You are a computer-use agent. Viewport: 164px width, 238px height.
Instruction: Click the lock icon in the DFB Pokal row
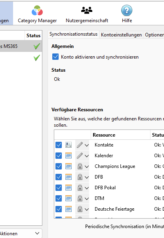(80, 188)
